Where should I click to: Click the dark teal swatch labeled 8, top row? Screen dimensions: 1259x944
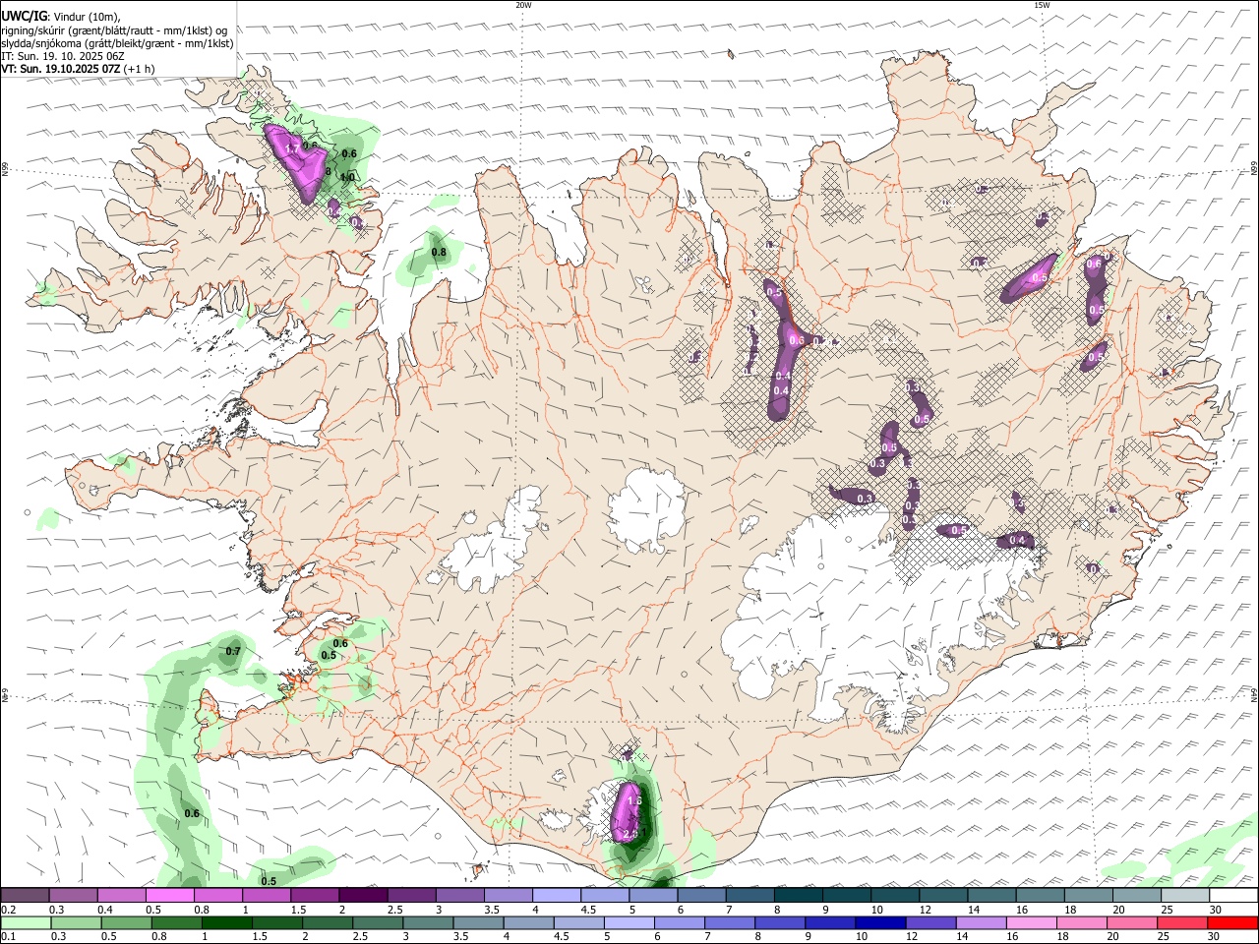[797, 895]
